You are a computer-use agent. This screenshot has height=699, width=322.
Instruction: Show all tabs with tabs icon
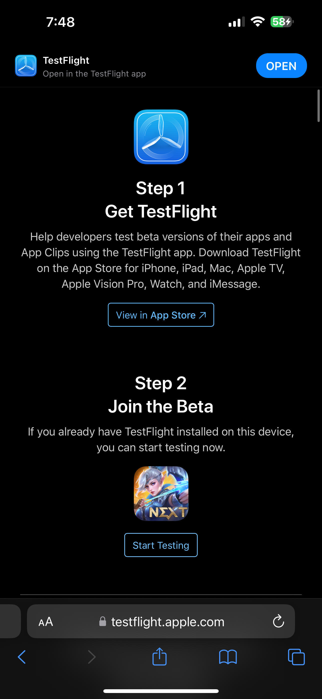296,657
